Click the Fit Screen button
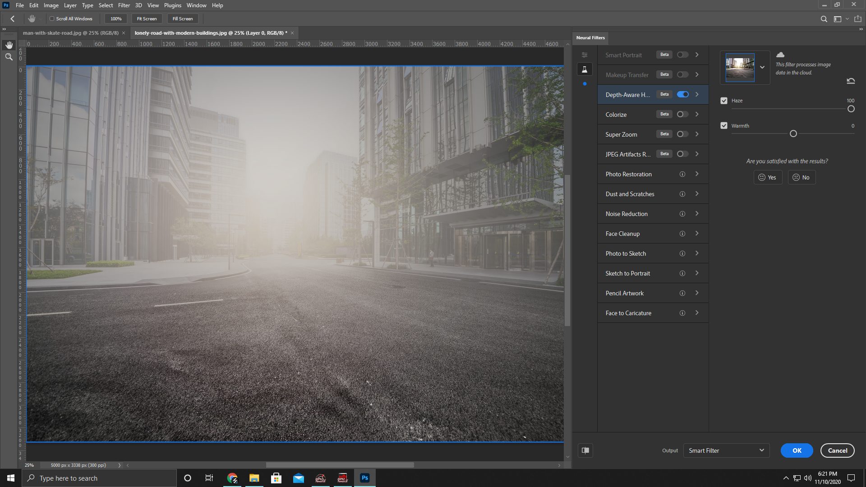 pyautogui.click(x=147, y=19)
